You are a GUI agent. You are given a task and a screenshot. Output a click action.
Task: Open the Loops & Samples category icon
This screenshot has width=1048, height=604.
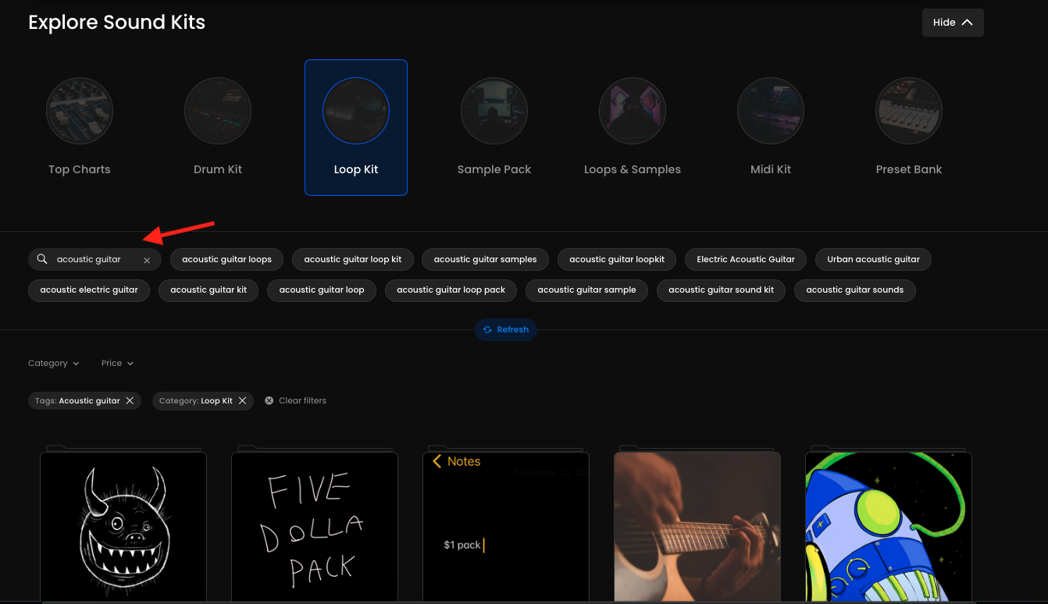pos(633,112)
